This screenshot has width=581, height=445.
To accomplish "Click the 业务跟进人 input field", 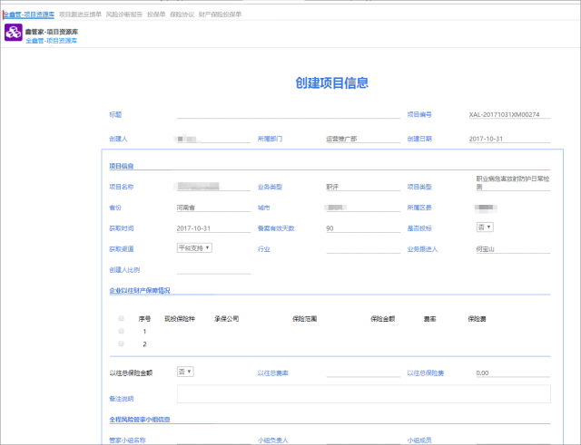I will pos(513,249).
